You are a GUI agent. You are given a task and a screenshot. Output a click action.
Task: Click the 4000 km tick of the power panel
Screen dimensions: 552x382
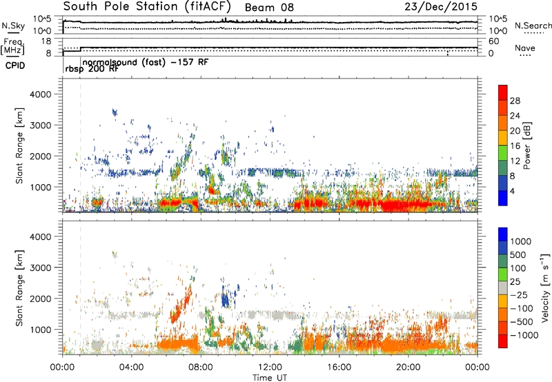(x=41, y=94)
